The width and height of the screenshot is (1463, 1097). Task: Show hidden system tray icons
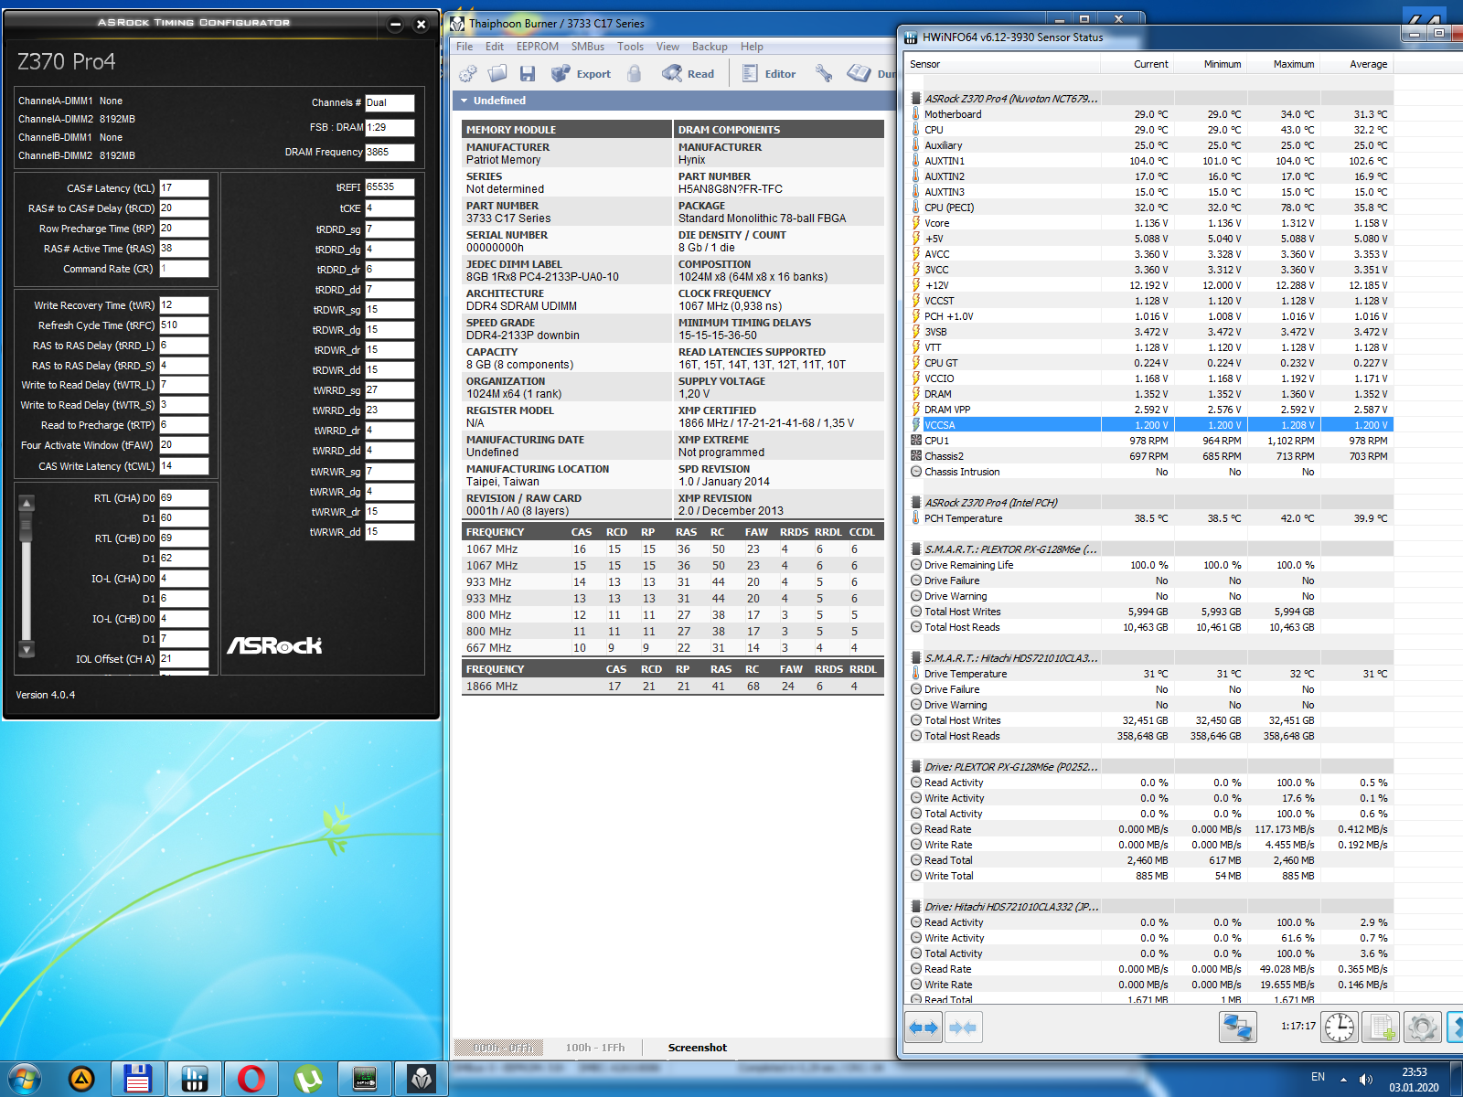(1343, 1080)
